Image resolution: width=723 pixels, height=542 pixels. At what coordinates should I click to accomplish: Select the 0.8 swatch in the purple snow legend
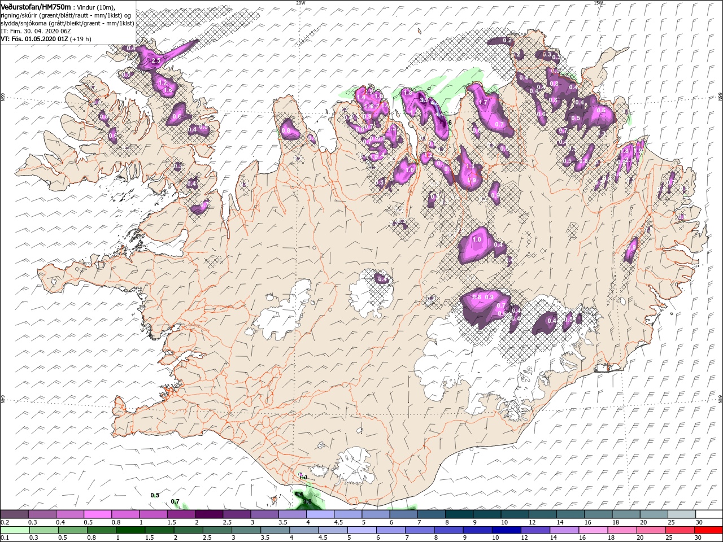point(125,514)
